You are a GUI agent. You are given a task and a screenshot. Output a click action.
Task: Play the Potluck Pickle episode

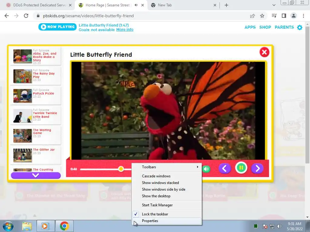36,96
